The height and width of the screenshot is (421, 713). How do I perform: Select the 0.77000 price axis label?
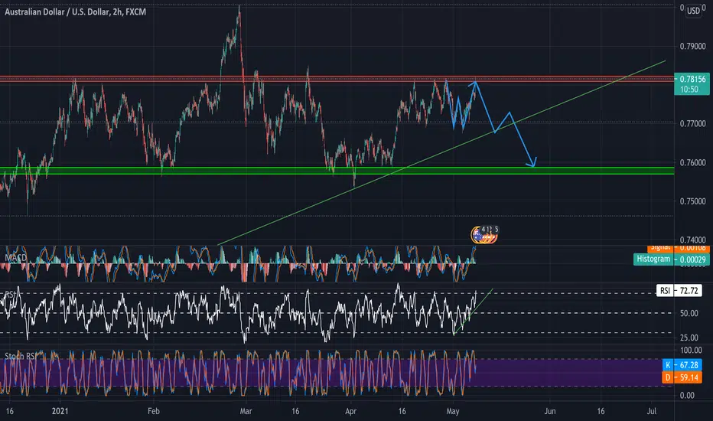pyautogui.click(x=692, y=123)
